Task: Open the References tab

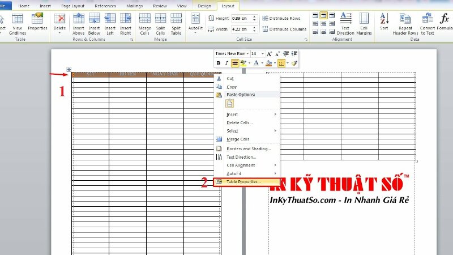Action: (x=105, y=6)
